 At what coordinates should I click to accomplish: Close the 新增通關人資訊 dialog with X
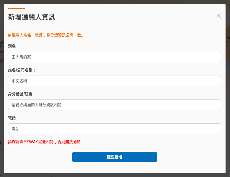[219, 16]
